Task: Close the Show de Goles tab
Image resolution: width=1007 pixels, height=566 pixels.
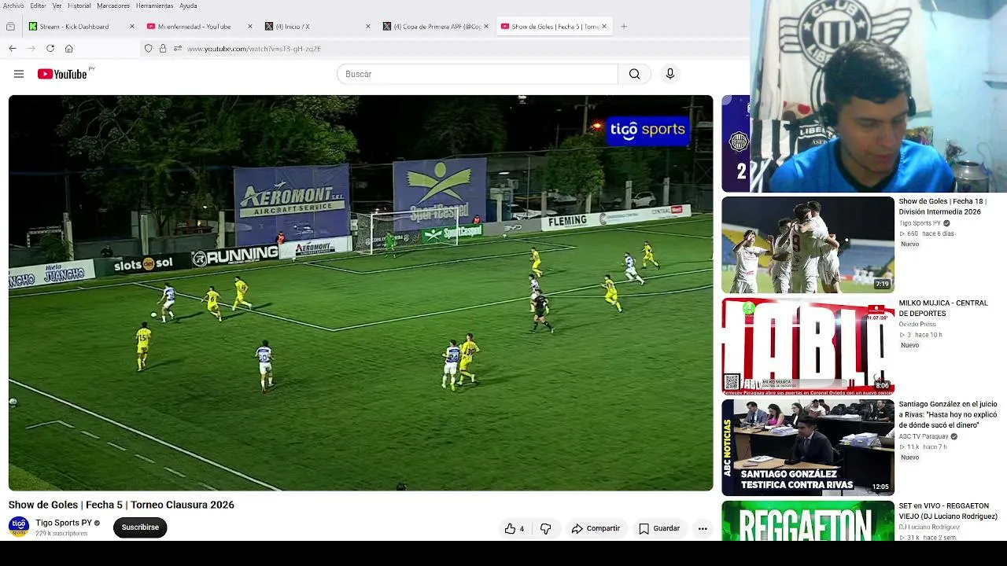Action: click(604, 27)
